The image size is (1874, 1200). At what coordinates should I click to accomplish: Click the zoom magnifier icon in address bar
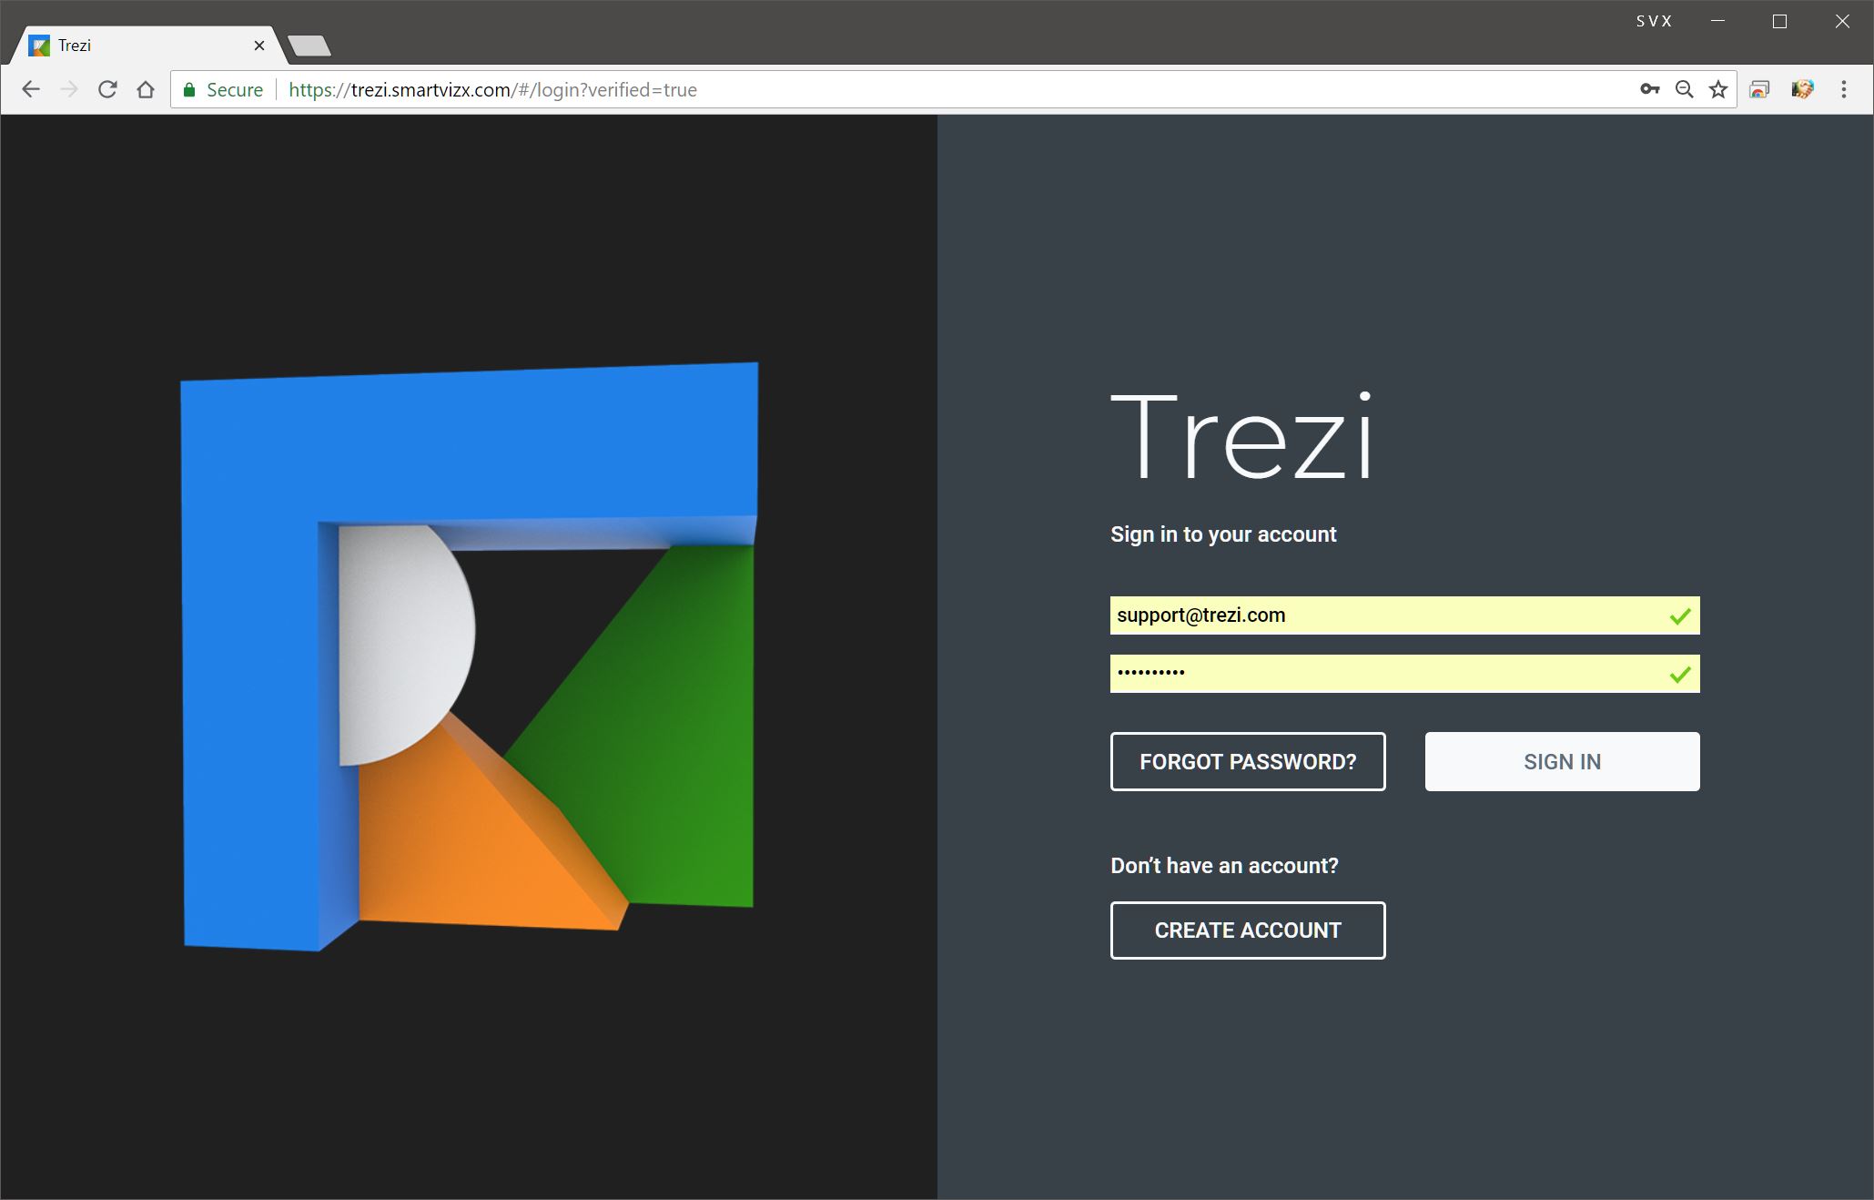click(1684, 89)
